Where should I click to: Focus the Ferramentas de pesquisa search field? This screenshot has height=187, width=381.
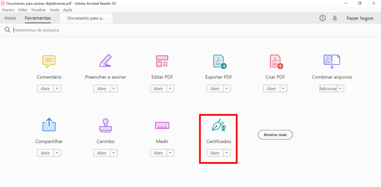pyautogui.click(x=74, y=30)
